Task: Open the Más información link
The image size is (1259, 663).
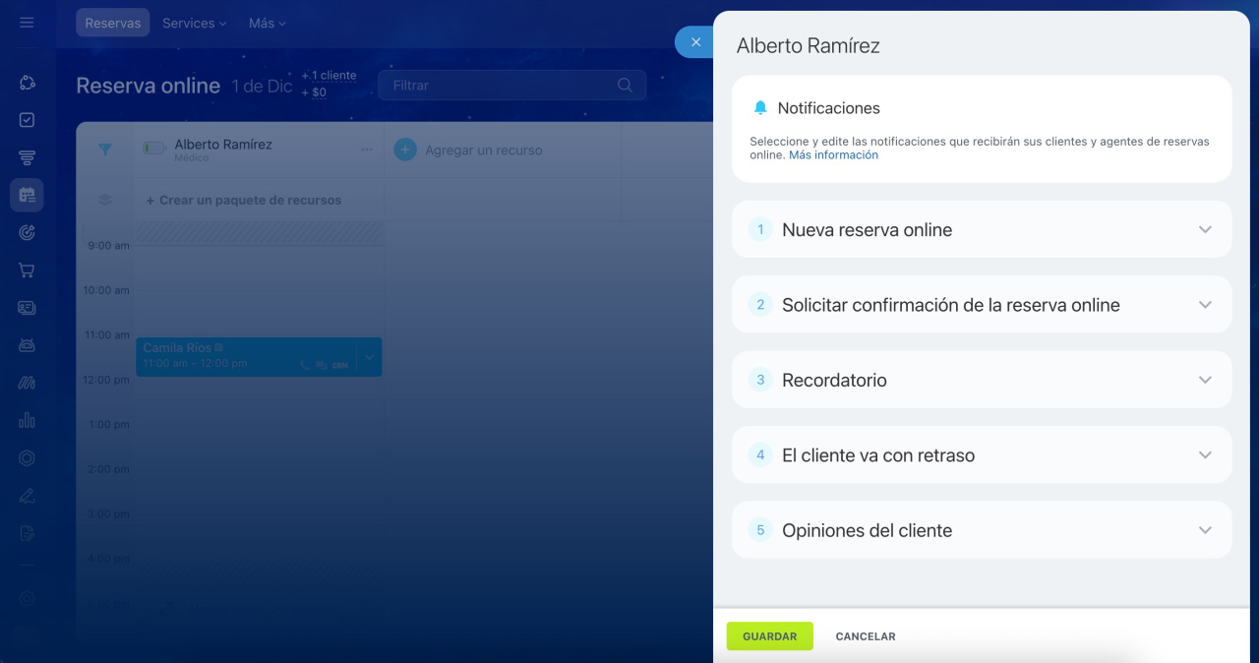Action: [833, 155]
